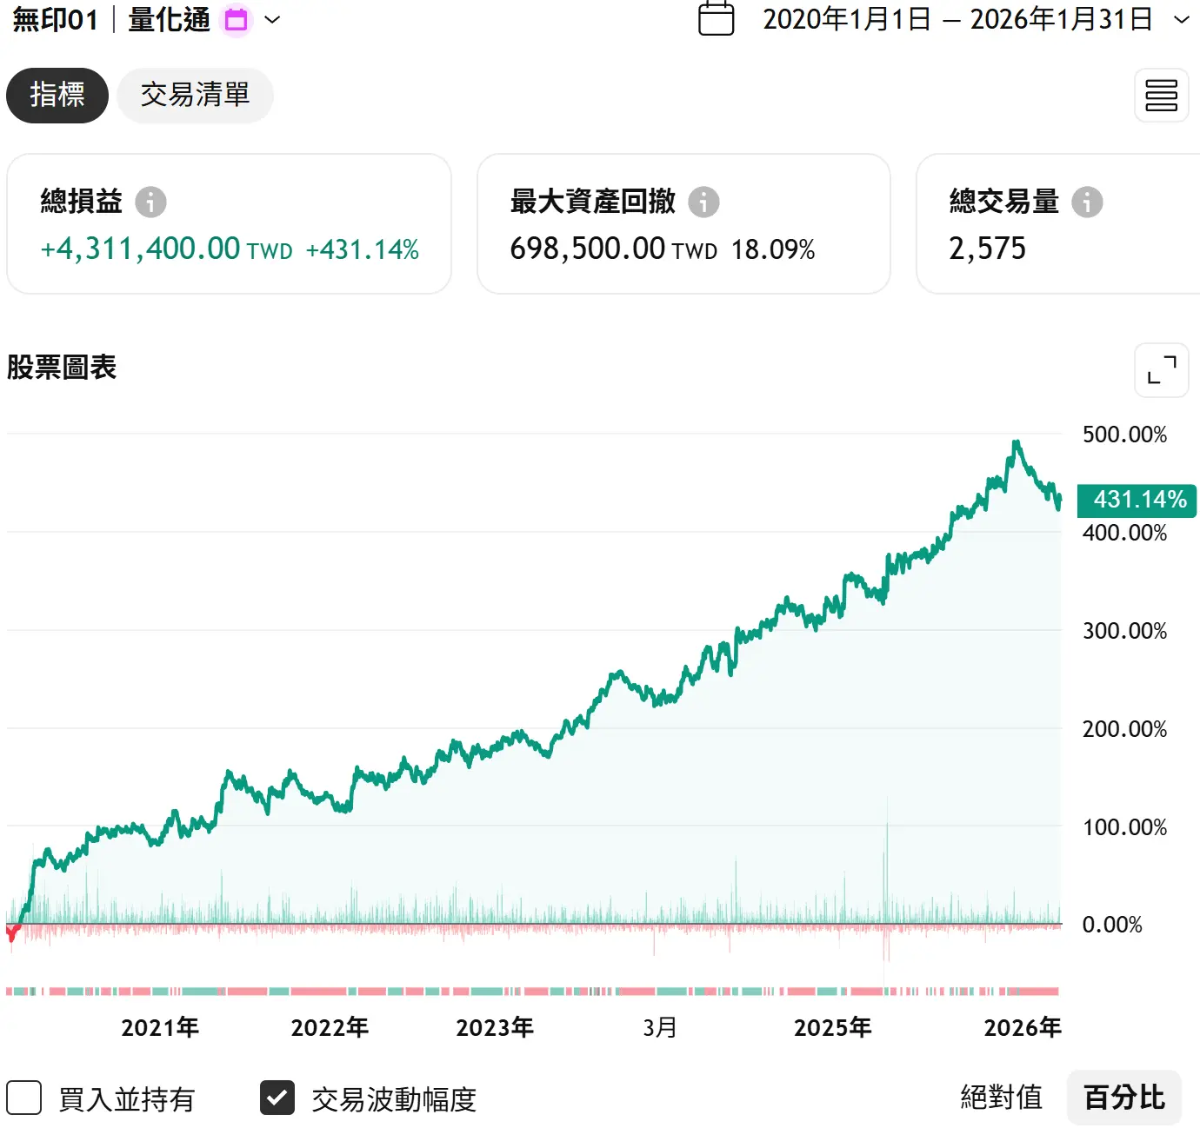Click the 無印01 strategy title
This screenshot has height=1128, width=1200.
pos(55,20)
